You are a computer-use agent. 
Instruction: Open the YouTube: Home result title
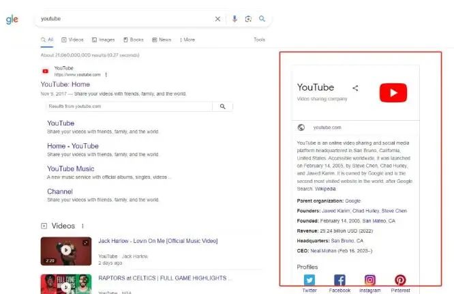tap(65, 85)
